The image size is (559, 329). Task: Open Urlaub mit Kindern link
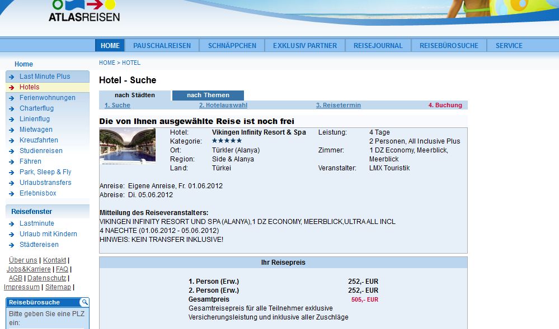coord(48,234)
